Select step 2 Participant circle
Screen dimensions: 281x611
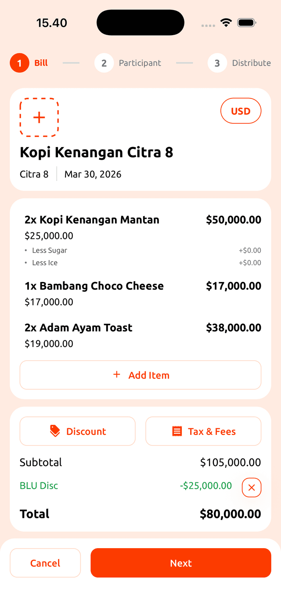coord(104,63)
